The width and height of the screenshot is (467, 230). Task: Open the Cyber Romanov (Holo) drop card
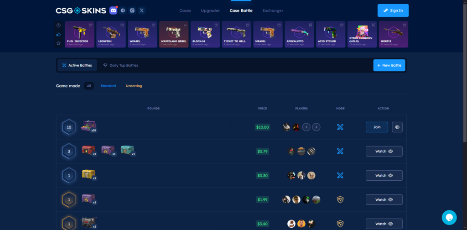click(x=362, y=34)
